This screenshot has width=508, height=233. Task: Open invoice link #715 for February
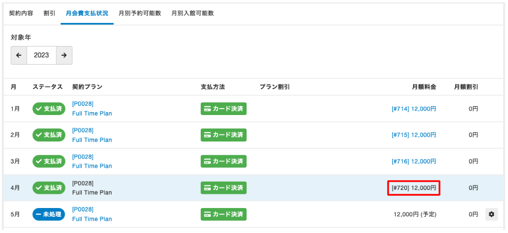[414, 135]
